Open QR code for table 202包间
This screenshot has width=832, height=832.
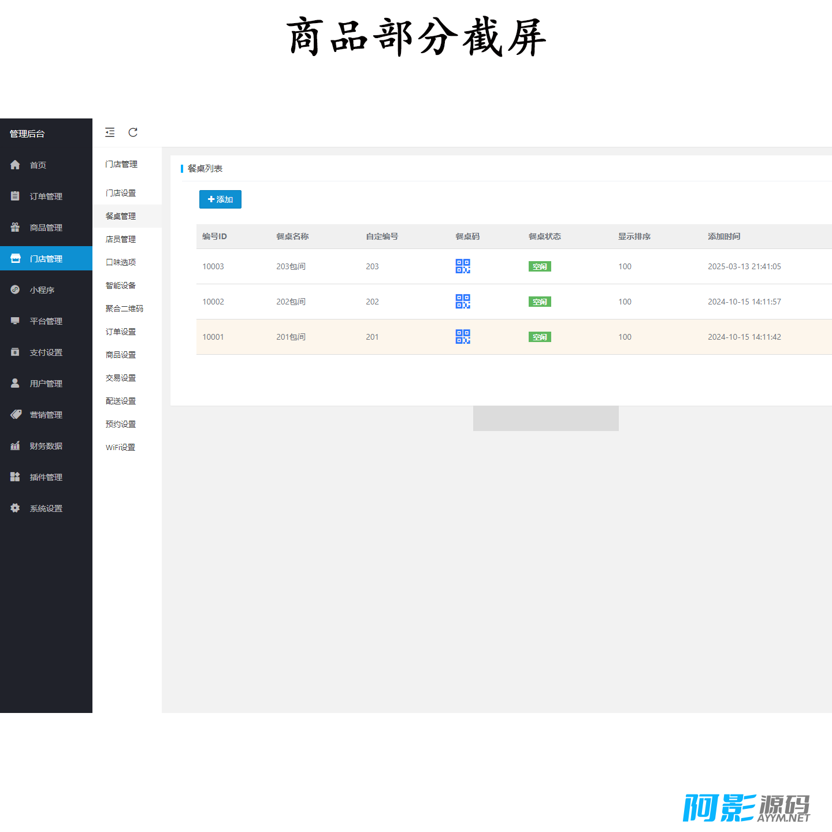pyautogui.click(x=463, y=302)
